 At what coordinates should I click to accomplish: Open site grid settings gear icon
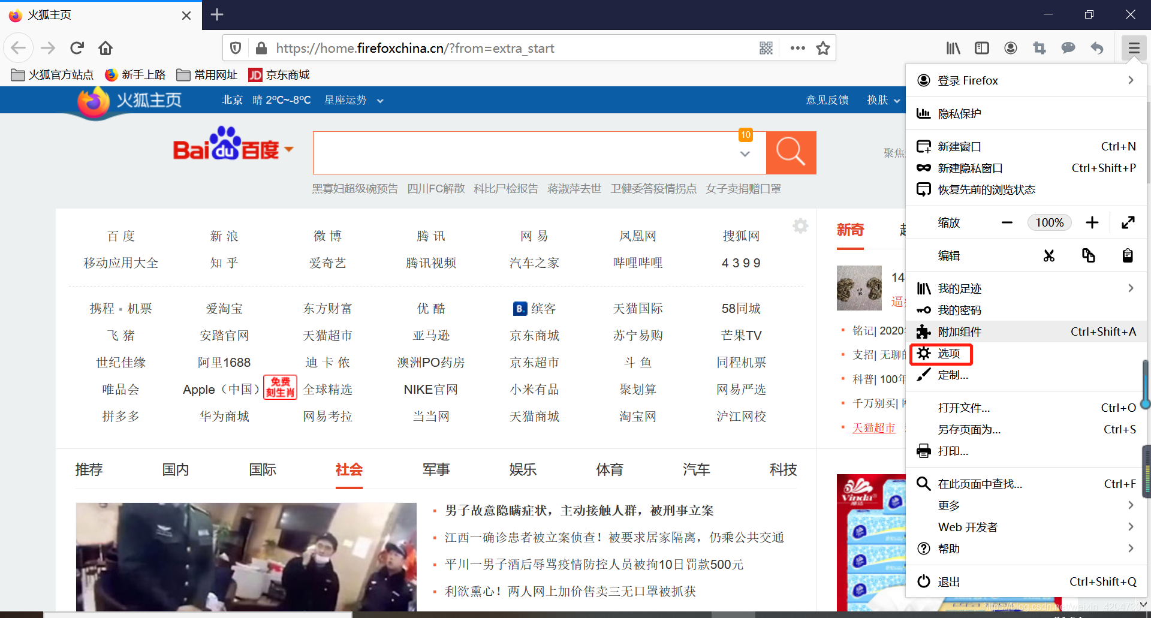click(800, 226)
